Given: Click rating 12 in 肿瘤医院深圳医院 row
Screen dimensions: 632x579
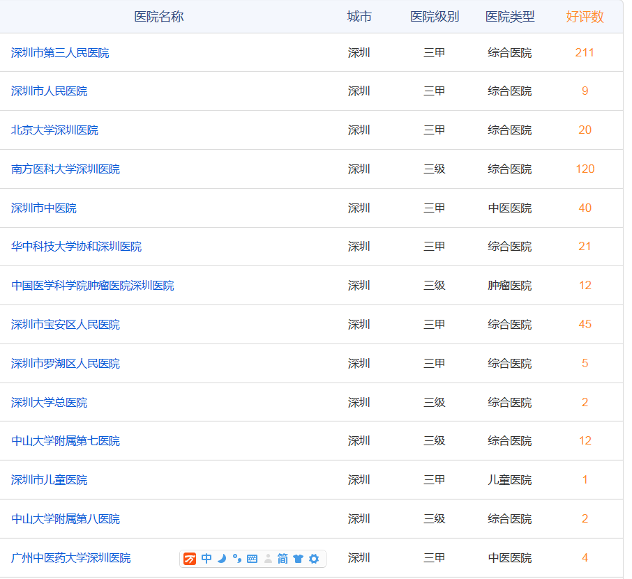Looking at the screenshot, I should [585, 286].
